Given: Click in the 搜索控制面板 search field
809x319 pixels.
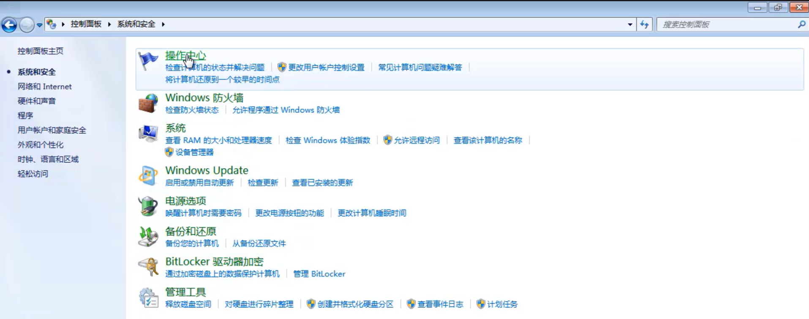Looking at the screenshot, I should (x=727, y=24).
